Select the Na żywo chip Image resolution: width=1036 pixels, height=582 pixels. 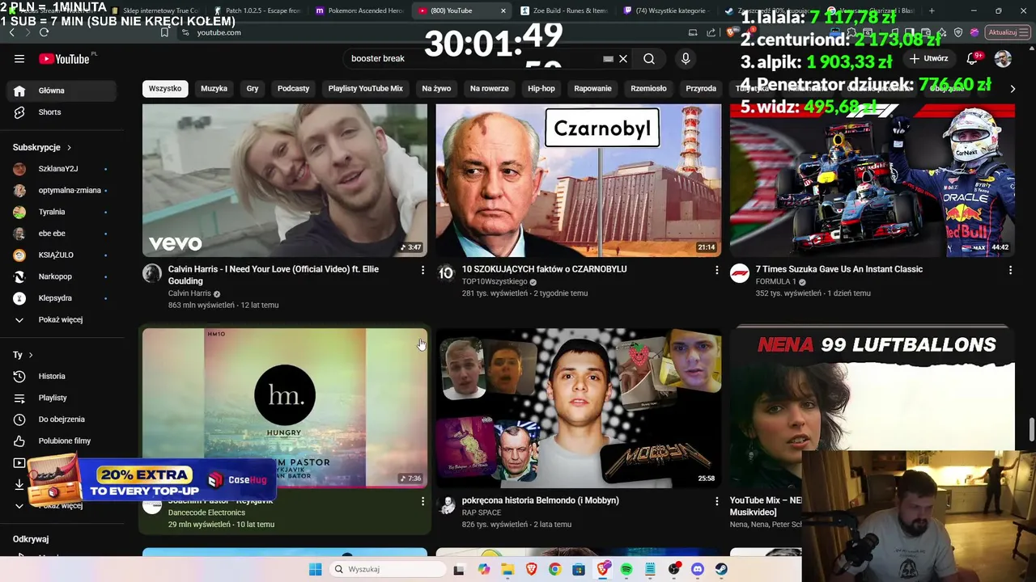point(436,88)
